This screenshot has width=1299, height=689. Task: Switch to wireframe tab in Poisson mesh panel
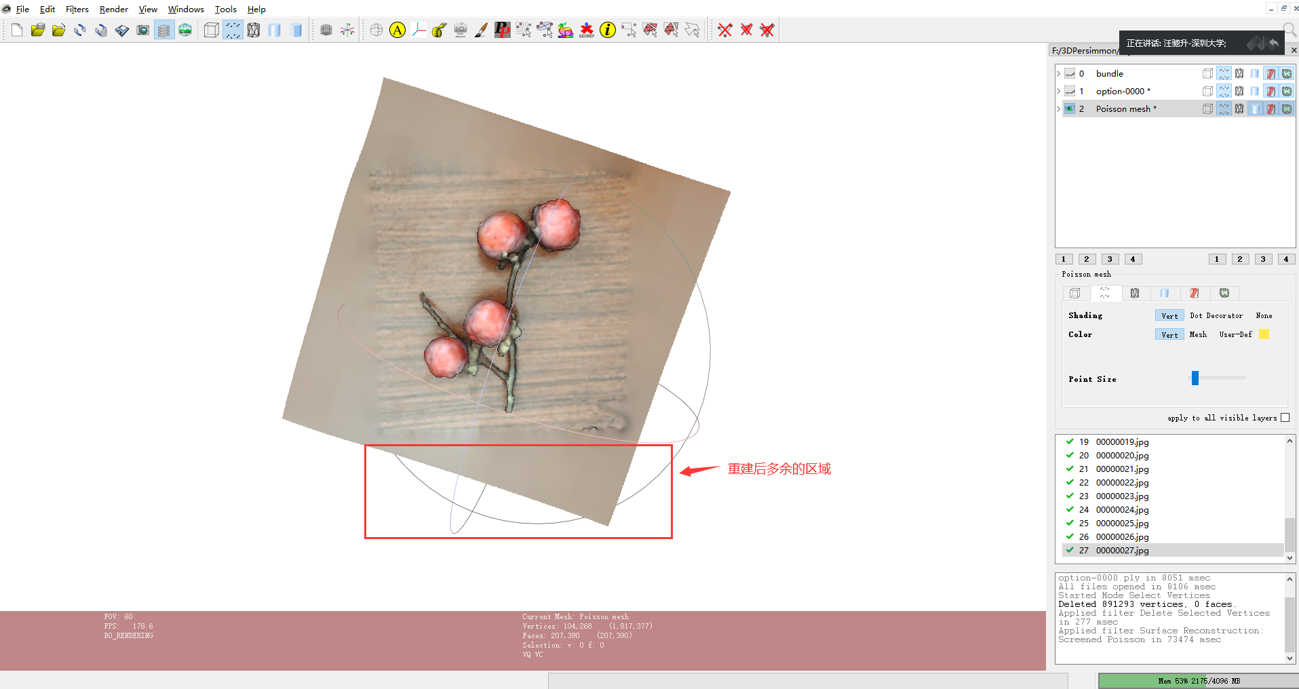(x=1135, y=293)
